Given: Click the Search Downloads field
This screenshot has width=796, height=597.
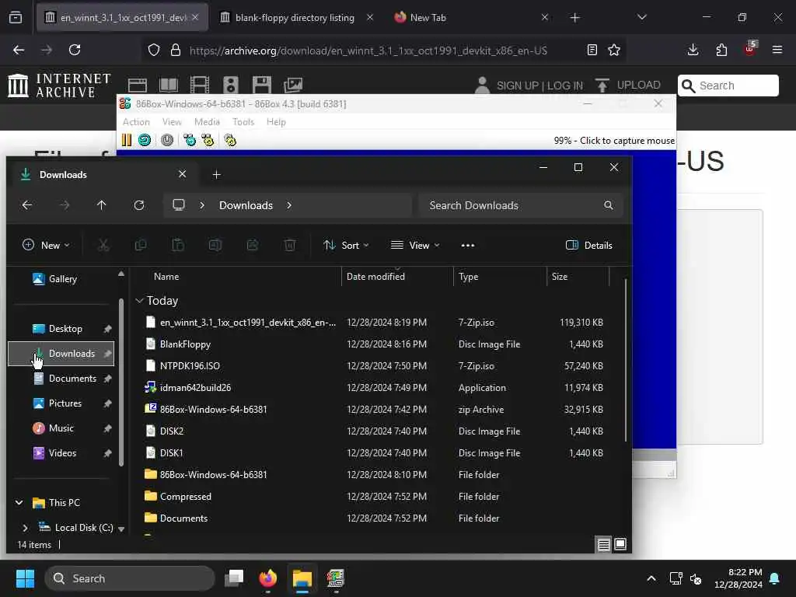Looking at the screenshot, I should click(520, 205).
